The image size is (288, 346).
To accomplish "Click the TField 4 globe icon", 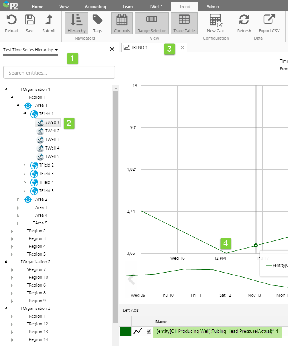I will point(34,183).
